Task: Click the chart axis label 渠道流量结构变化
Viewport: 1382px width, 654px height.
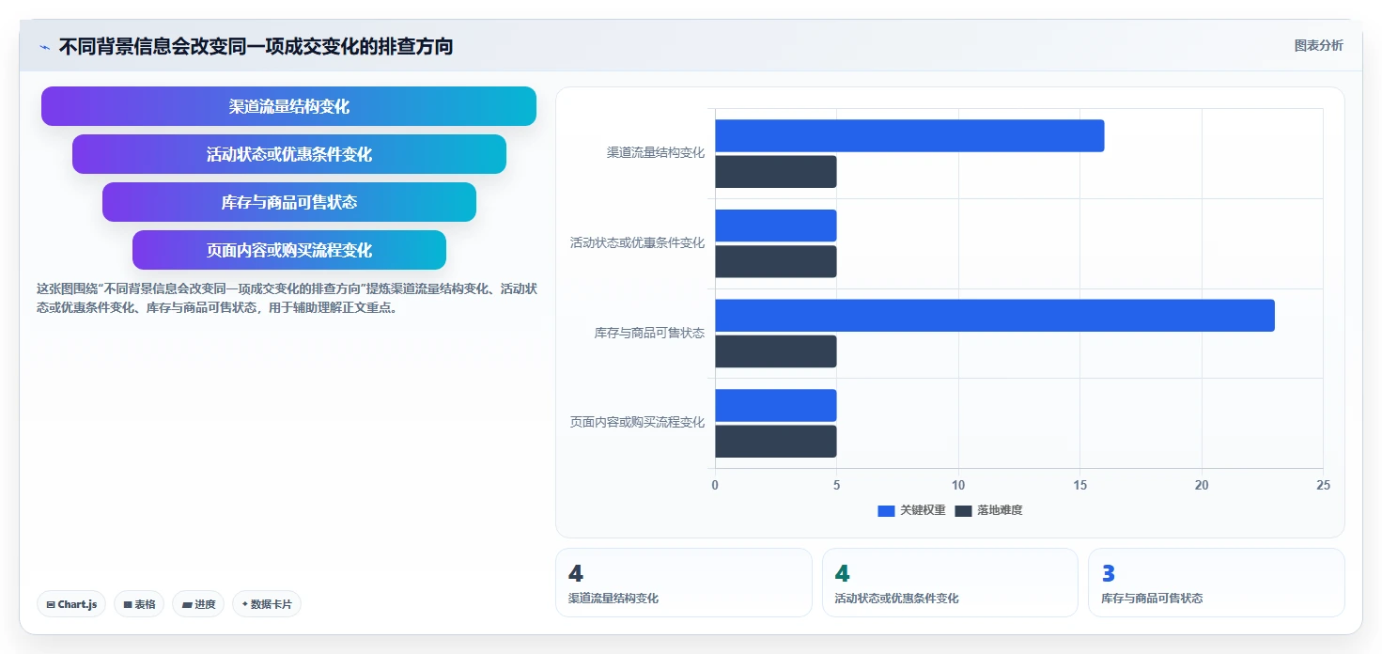Action: [x=656, y=152]
